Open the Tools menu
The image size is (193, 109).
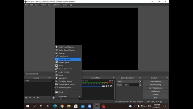click(65, 5)
